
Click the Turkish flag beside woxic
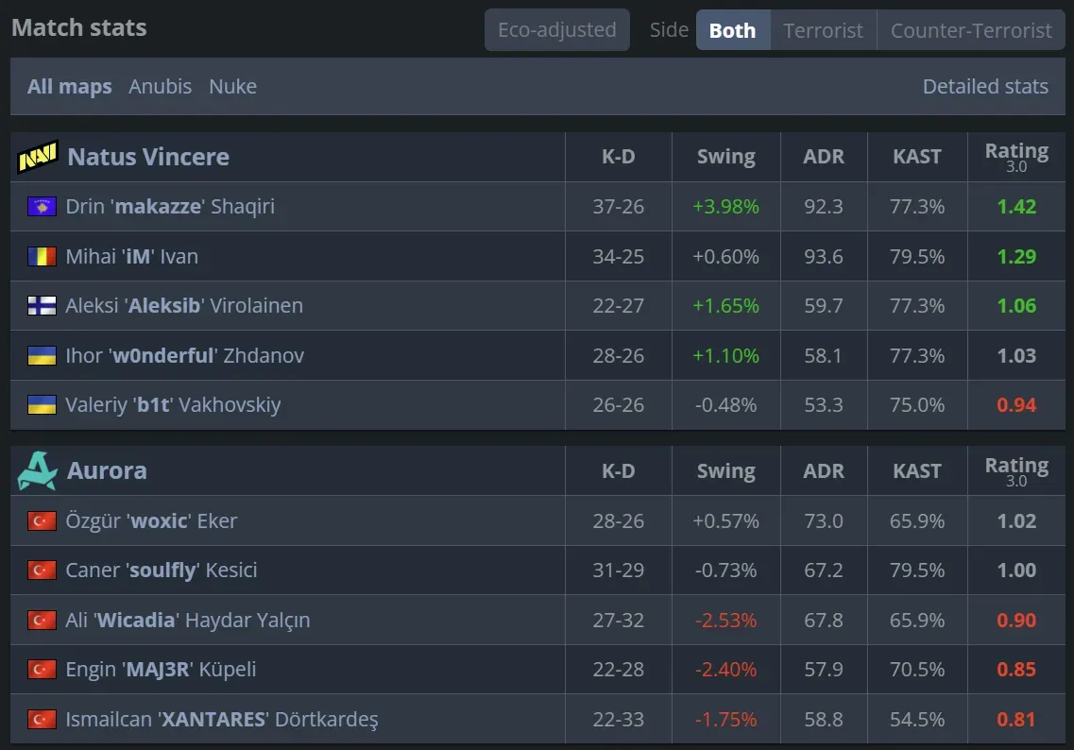point(43,521)
